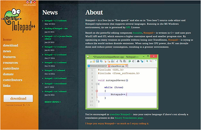Collapse the red fold marker on line 7

(97, 91)
